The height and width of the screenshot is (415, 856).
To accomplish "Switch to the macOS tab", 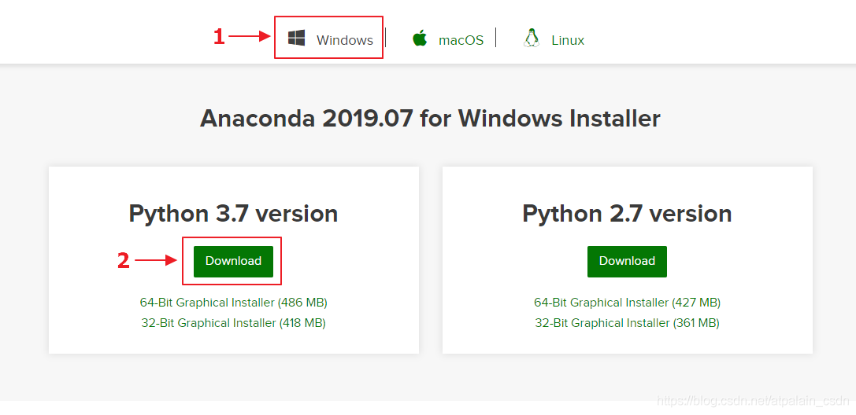I will [x=447, y=39].
